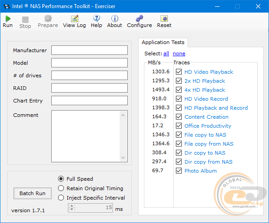Click the interval milliseconds value field
Image resolution: width=269 pixels, height=223 pixels.
pos(94,208)
